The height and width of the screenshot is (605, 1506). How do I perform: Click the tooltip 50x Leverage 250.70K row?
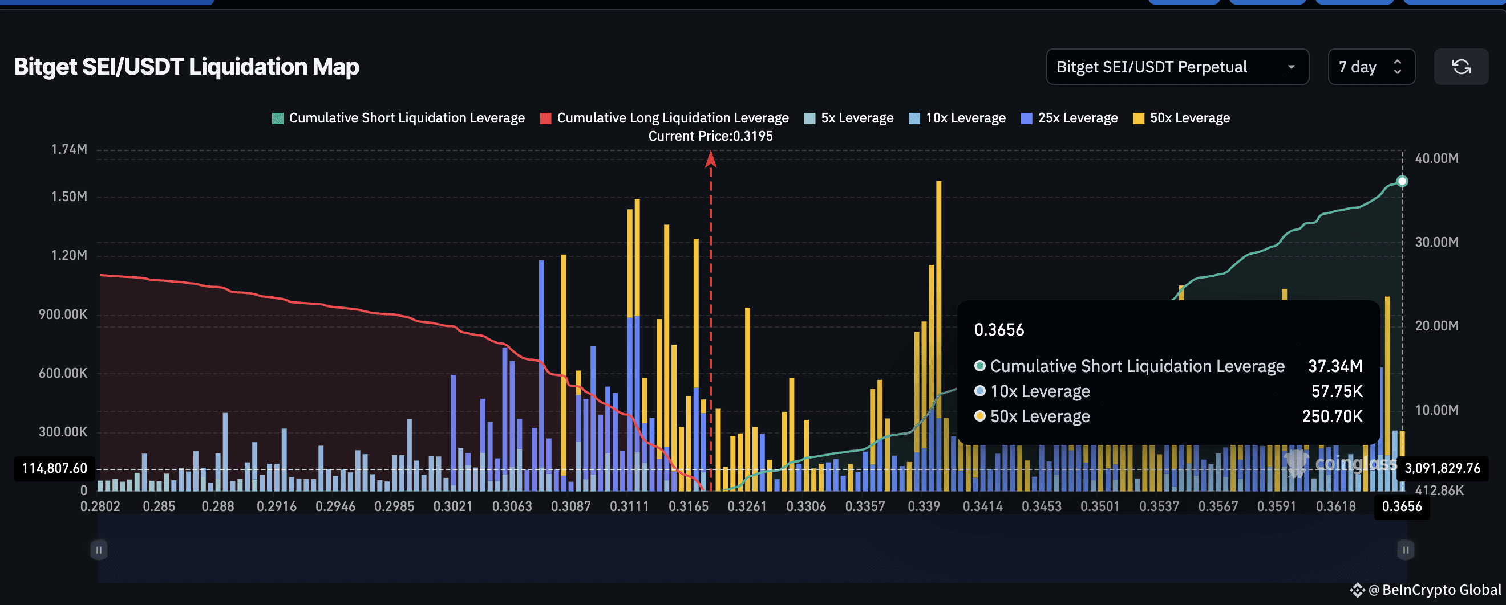click(1168, 416)
